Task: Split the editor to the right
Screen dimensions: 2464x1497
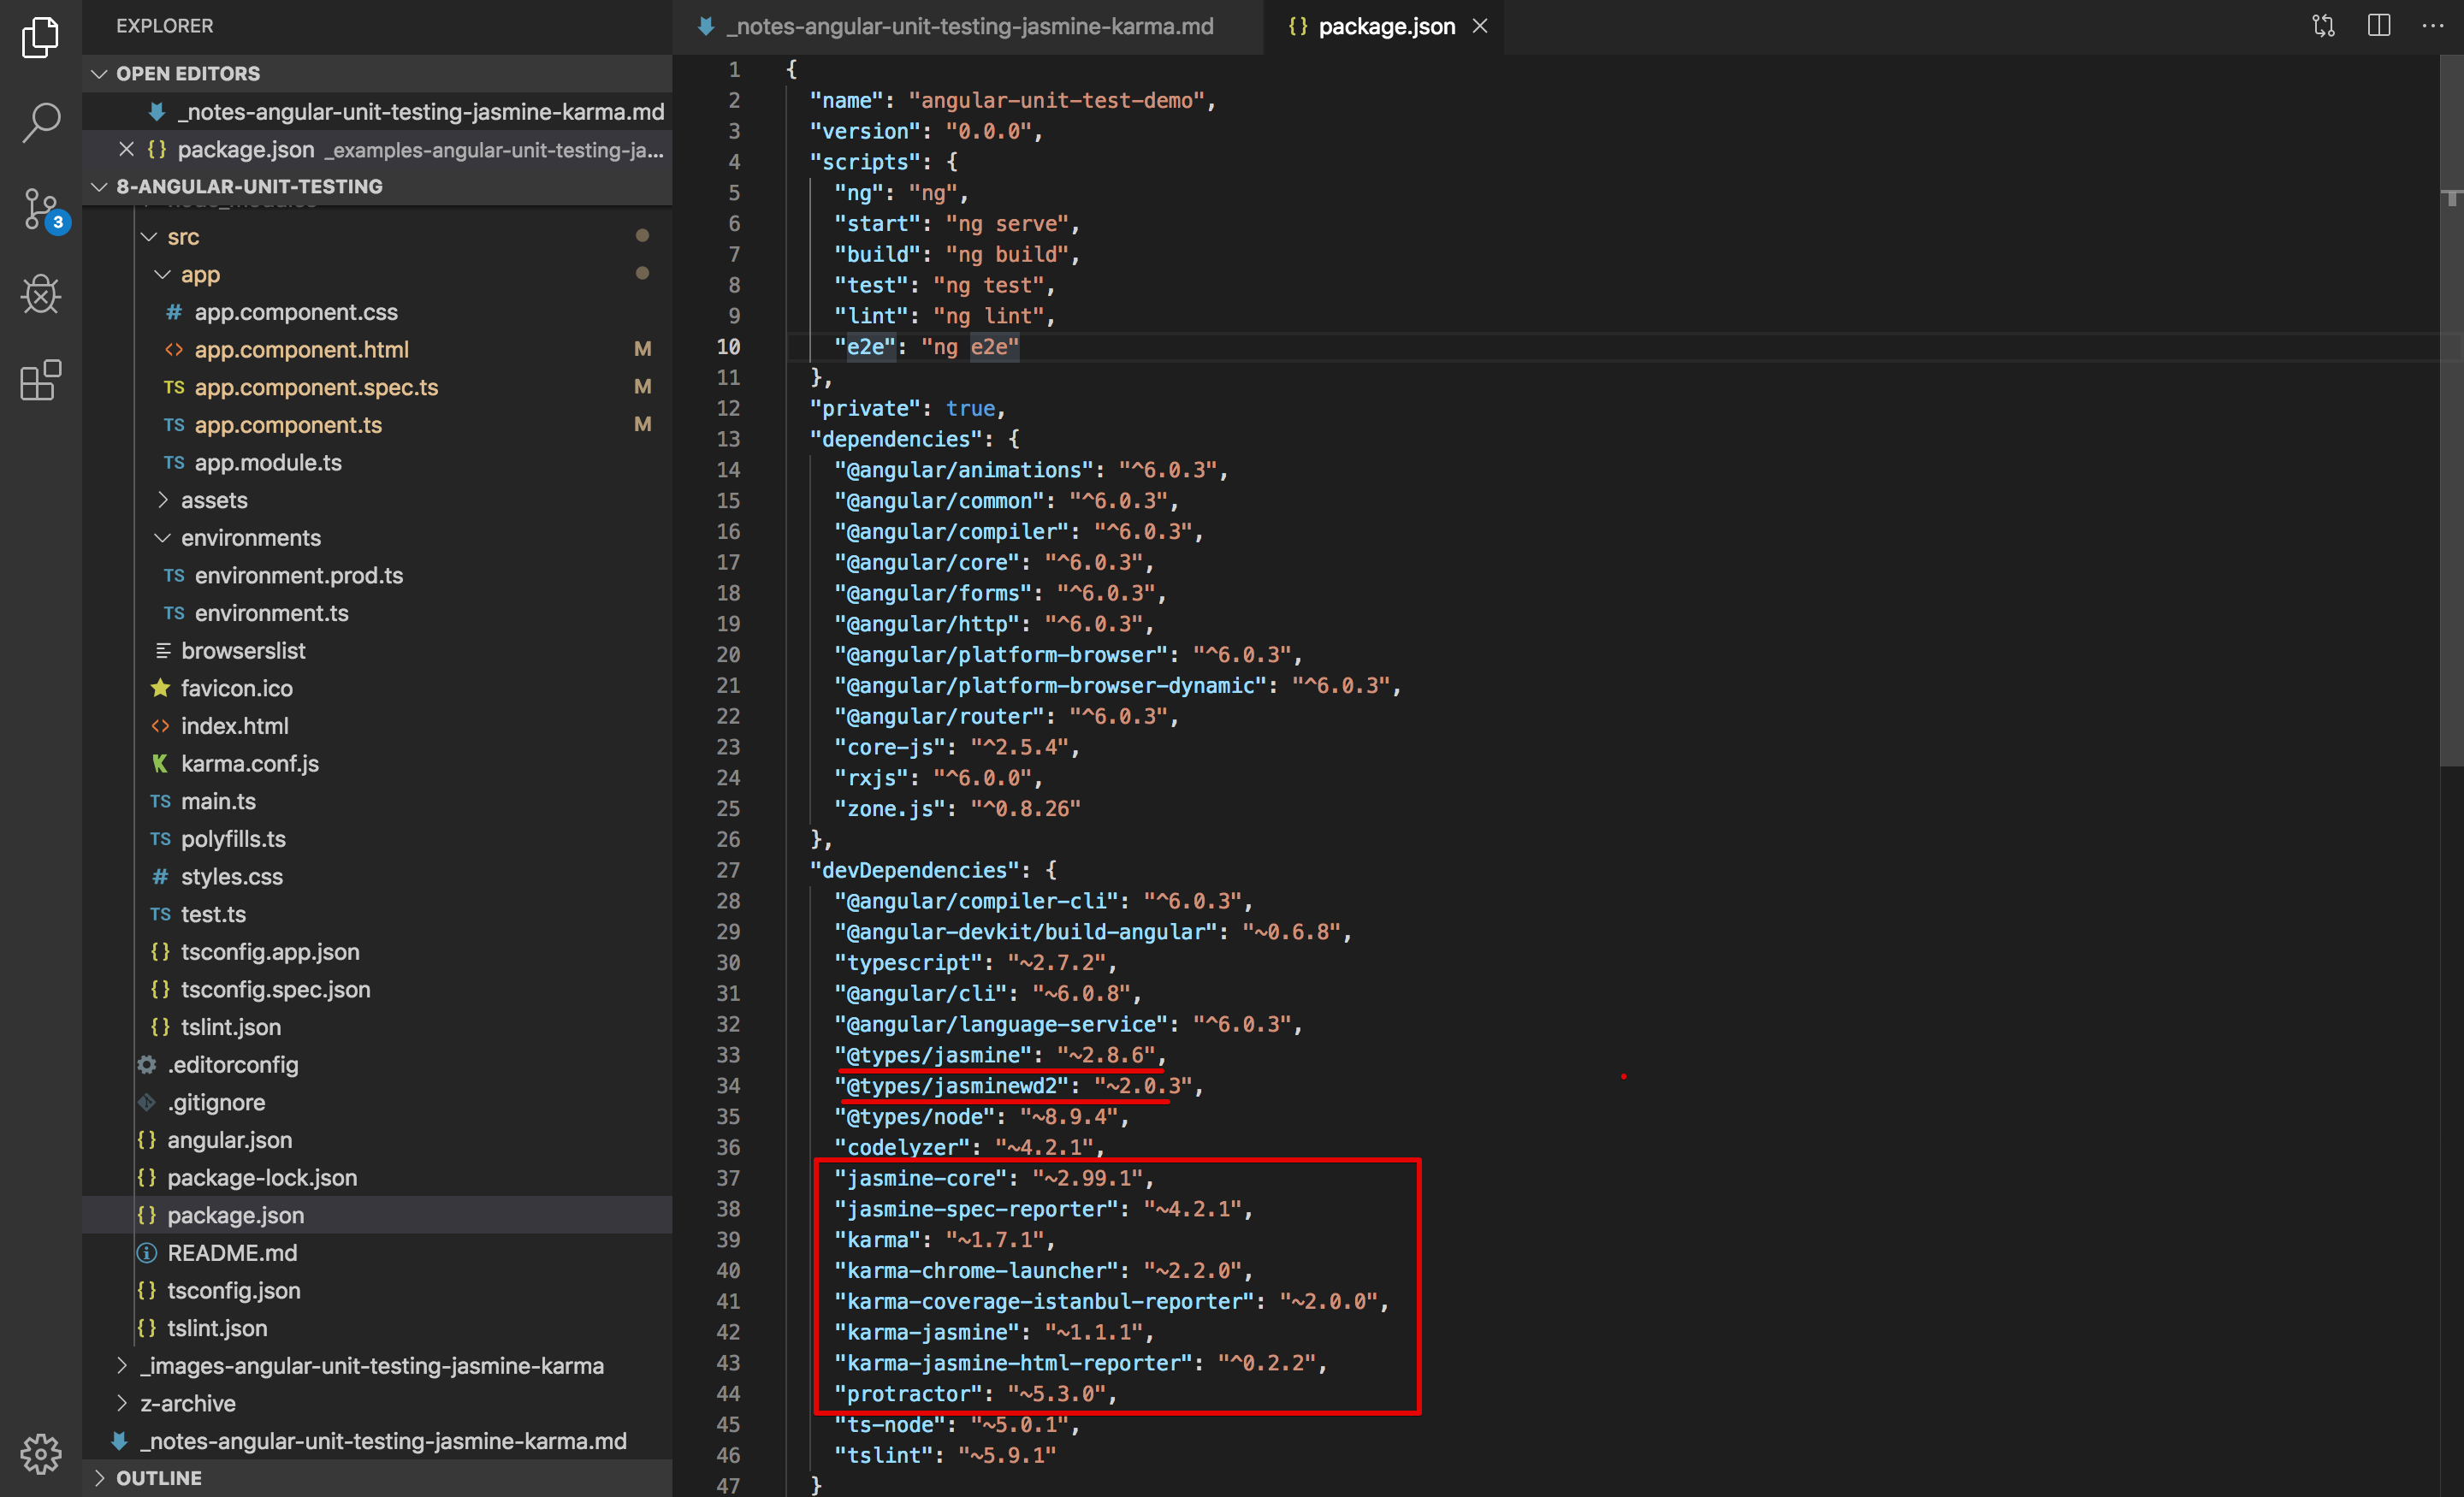Action: point(2379,26)
